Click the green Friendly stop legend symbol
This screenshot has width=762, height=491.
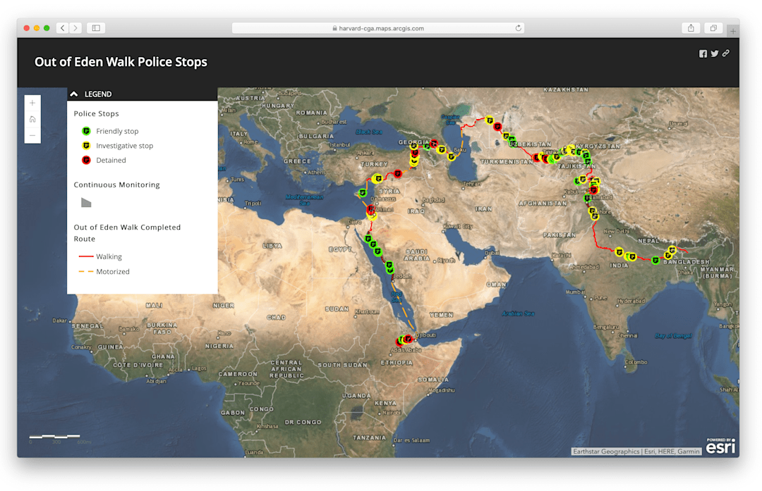click(85, 131)
